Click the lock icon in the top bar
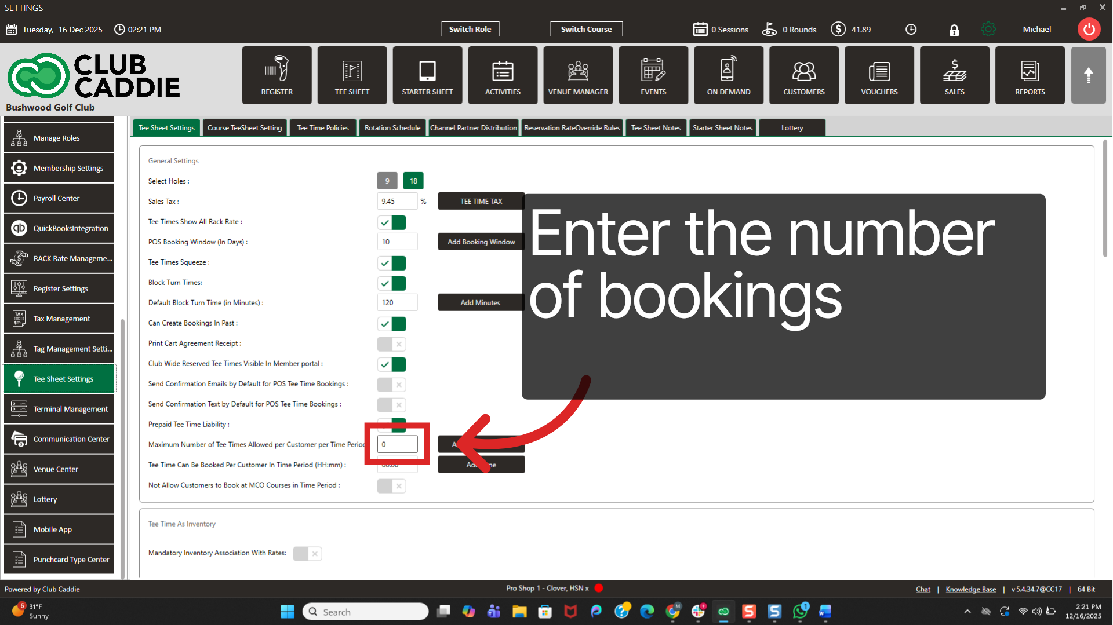The width and height of the screenshot is (1113, 625). 954,29
